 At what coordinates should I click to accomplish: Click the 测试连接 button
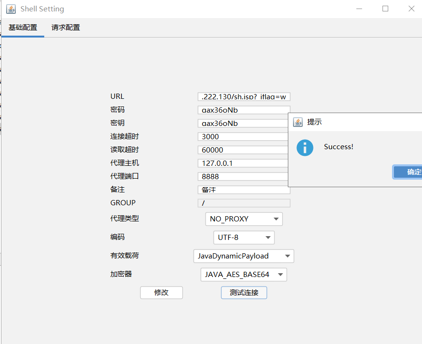pyautogui.click(x=244, y=292)
